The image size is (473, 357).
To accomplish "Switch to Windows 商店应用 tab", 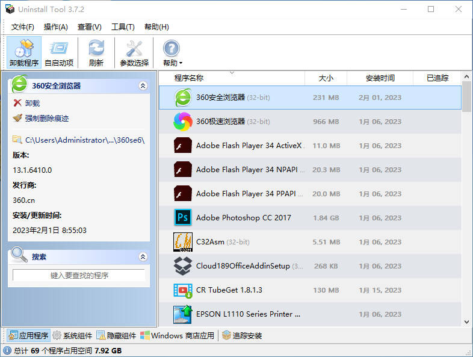I will coord(177,336).
